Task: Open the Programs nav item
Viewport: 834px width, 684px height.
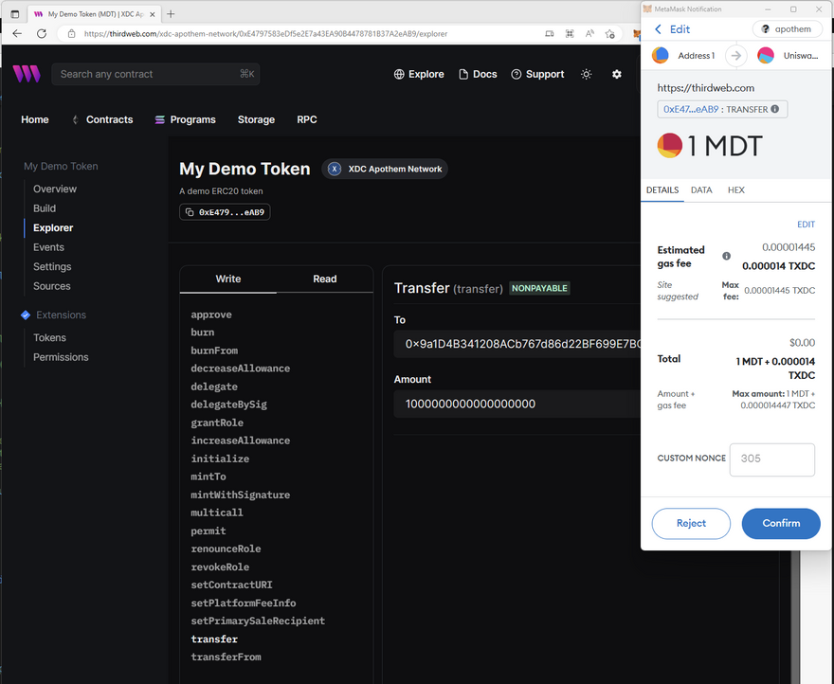Action: [x=185, y=119]
